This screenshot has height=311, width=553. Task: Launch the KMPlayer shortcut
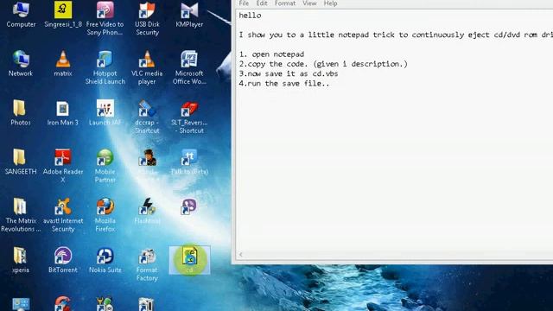pyautogui.click(x=189, y=15)
